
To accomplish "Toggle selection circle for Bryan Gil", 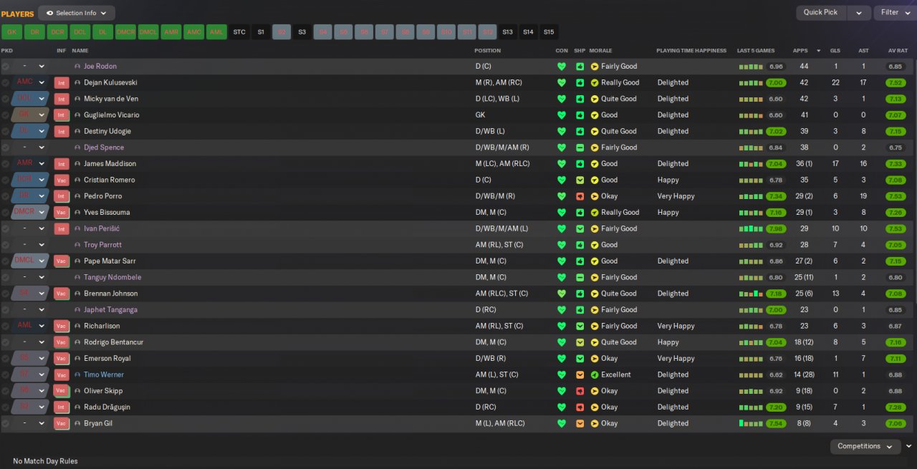I will click(x=5, y=423).
